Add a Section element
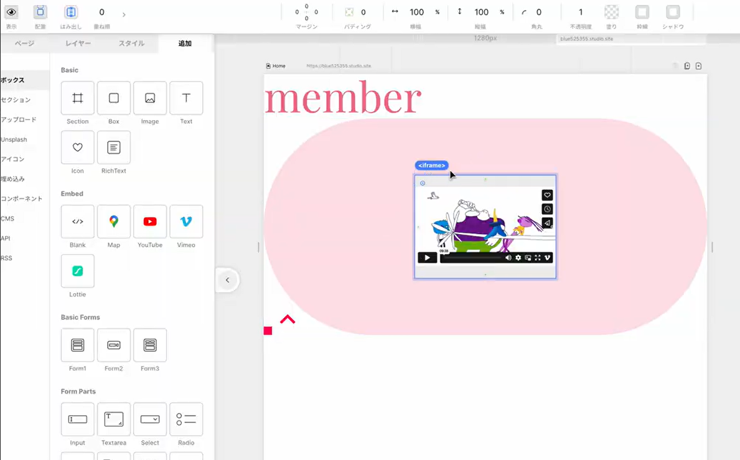Viewport: 740px width, 460px height. [77, 98]
